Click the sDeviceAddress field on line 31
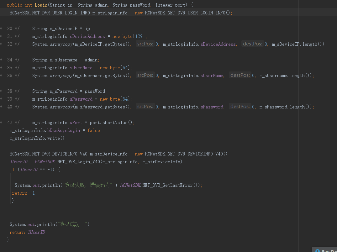 87,36
